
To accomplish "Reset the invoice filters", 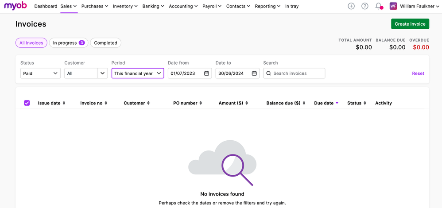I will click(418, 73).
